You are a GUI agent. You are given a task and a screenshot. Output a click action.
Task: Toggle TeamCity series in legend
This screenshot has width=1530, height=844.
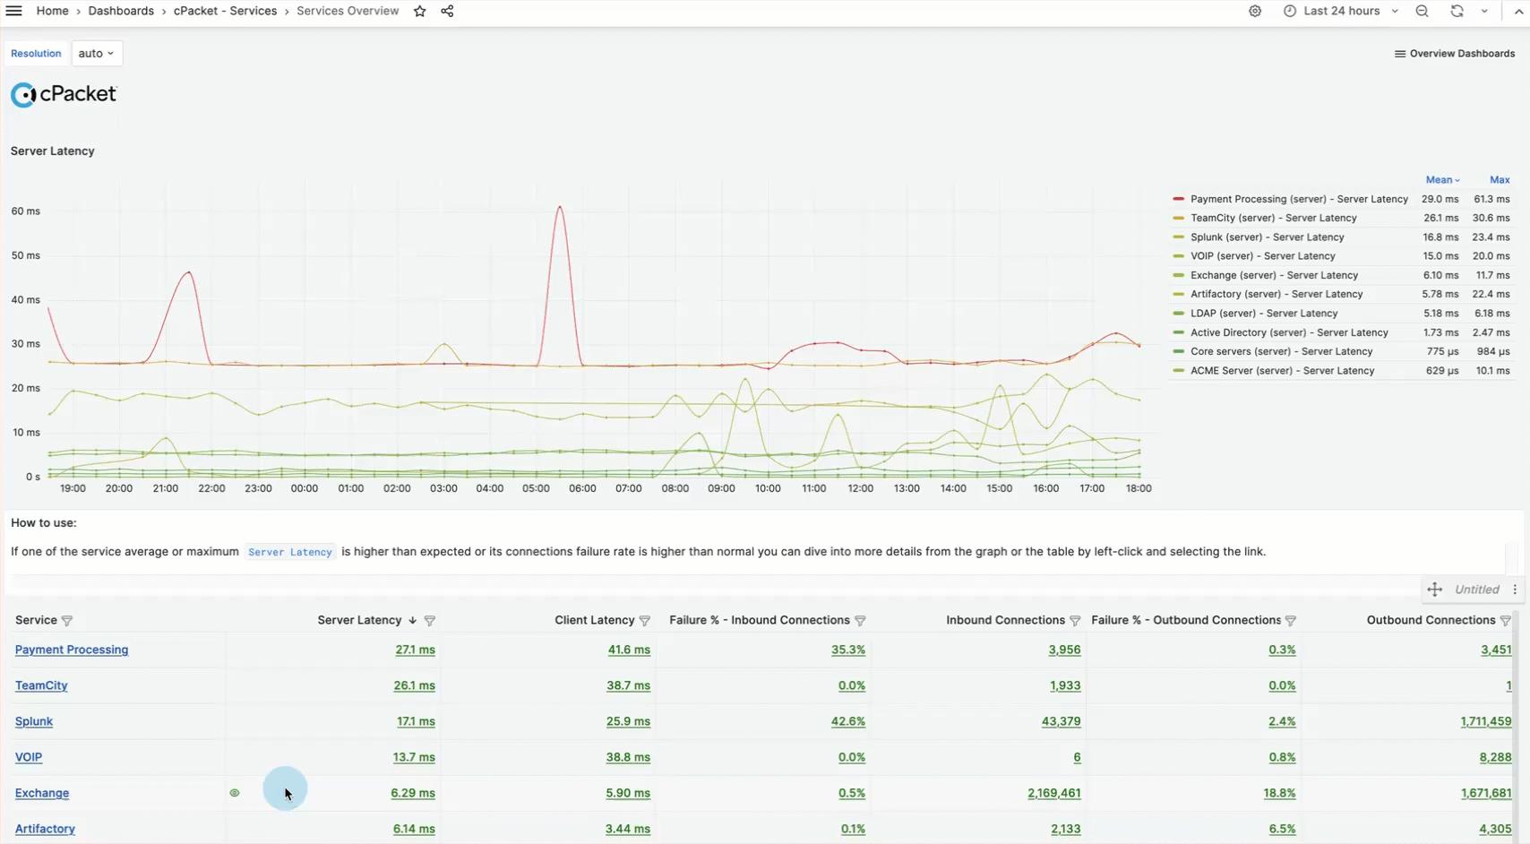[1273, 218]
